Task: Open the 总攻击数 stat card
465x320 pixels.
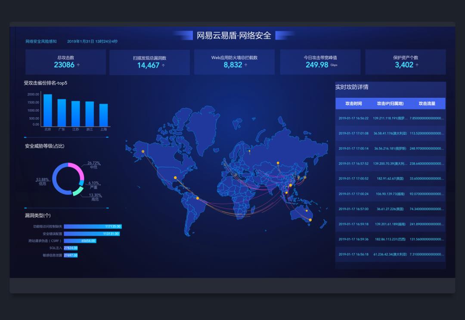Action: click(65, 62)
